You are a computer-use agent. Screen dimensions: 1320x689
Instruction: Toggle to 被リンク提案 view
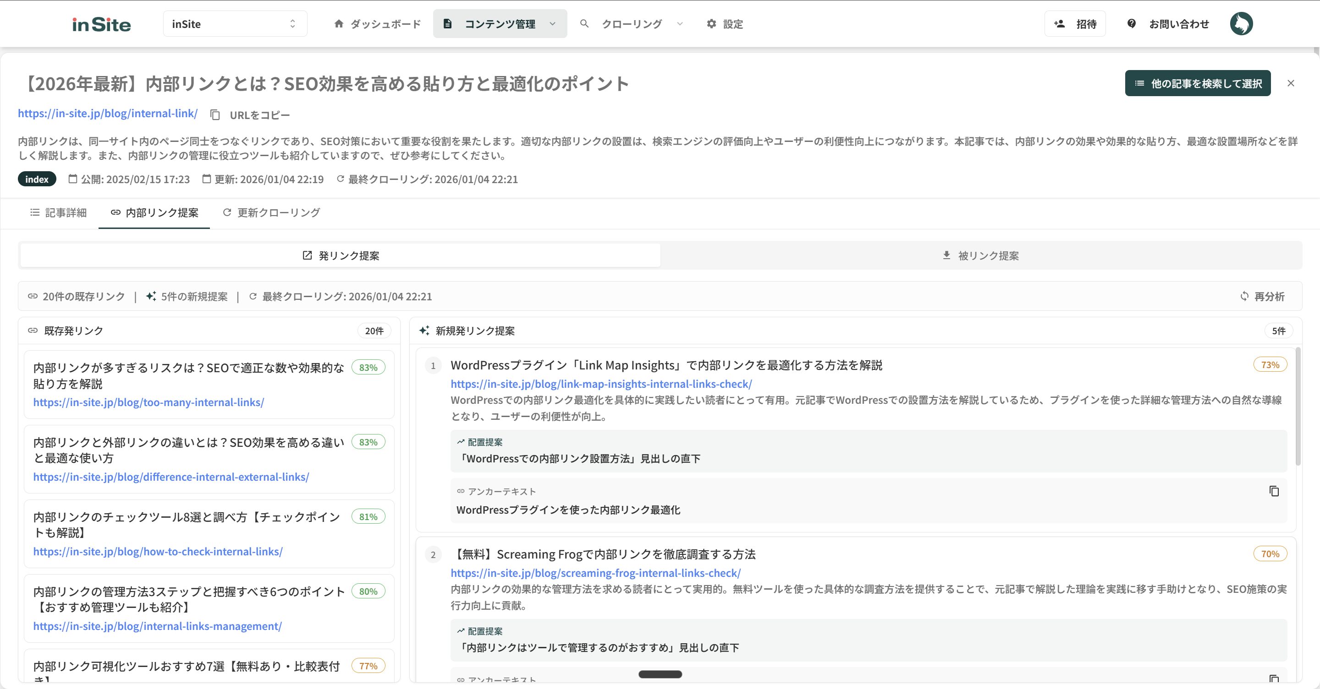[x=981, y=255]
